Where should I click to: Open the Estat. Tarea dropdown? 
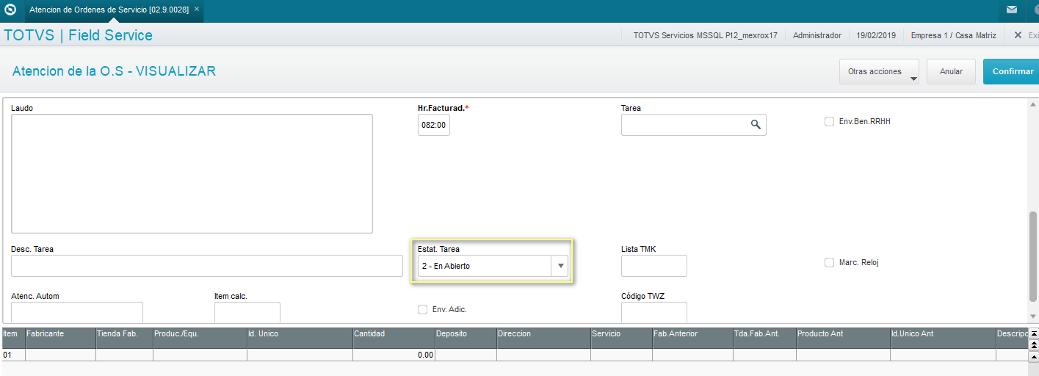coord(560,266)
